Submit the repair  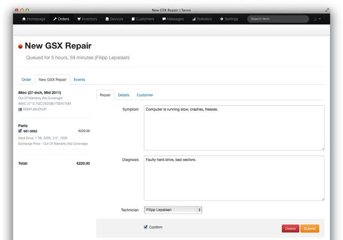310,228
